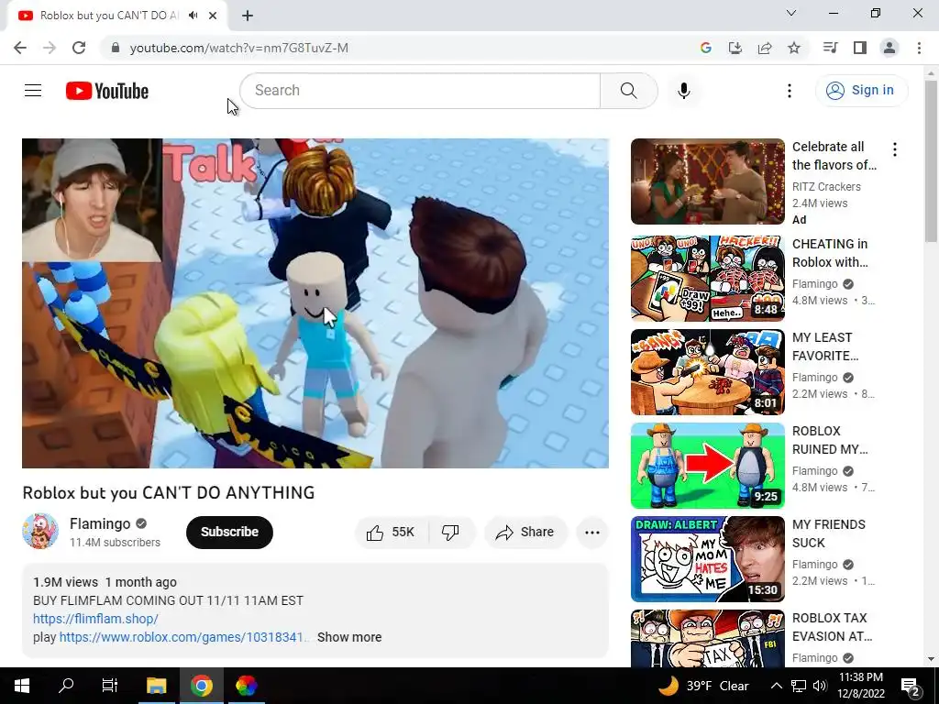Open Windows taskbar search
This screenshot has width=939, height=704.
[x=66, y=686]
